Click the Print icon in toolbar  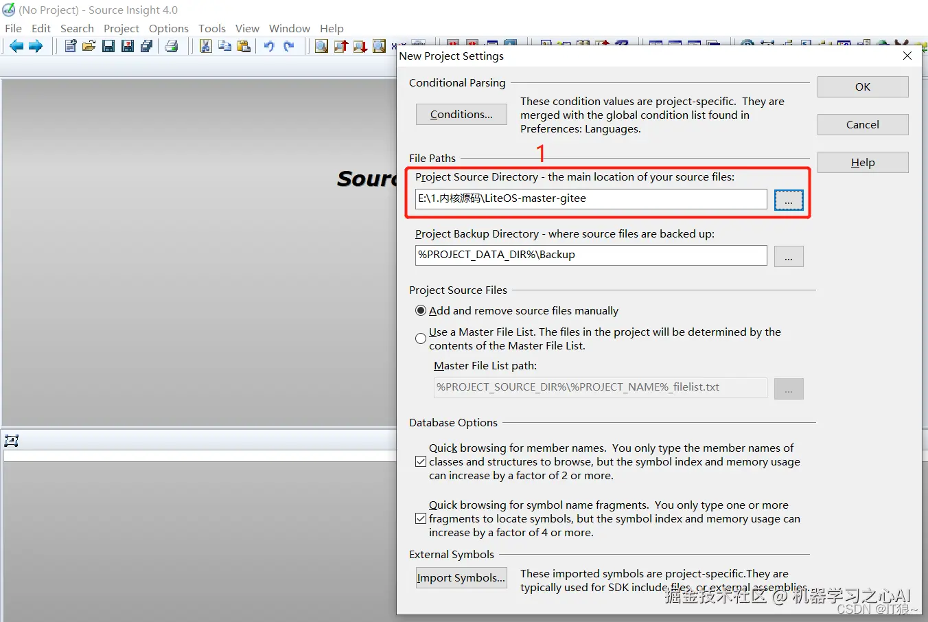click(172, 46)
